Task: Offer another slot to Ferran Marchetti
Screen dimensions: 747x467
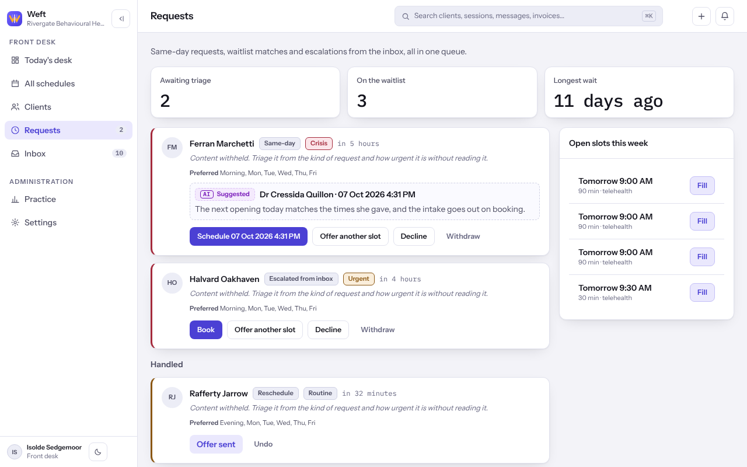Action: (x=350, y=236)
